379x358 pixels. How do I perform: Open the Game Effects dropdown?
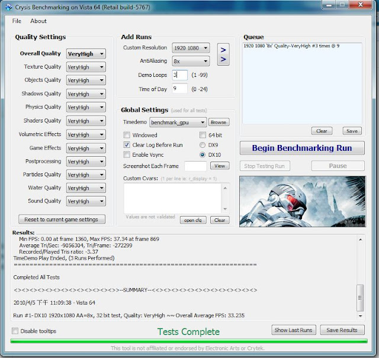tap(86, 148)
